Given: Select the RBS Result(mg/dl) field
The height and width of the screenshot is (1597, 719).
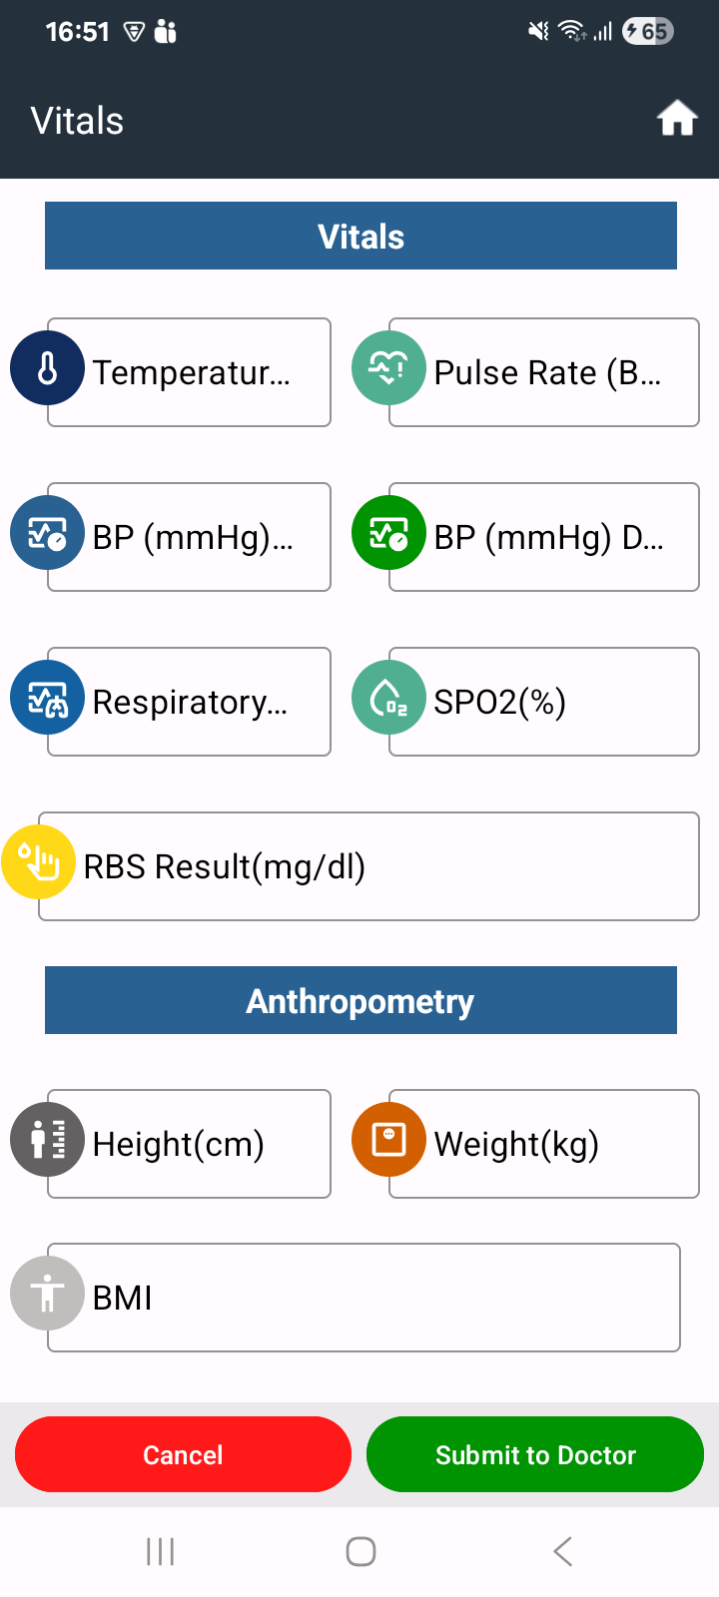Looking at the screenshot, I should click(368, 866).
